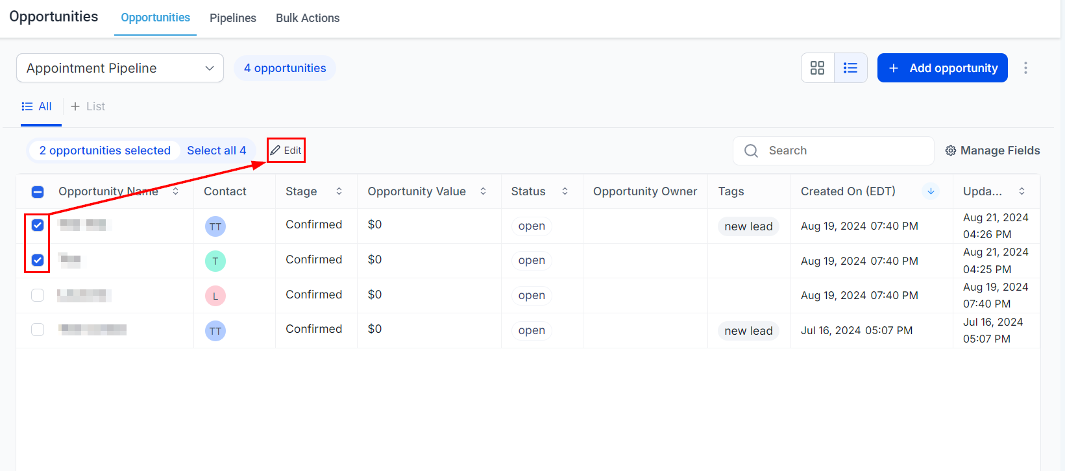Open the TT contact avatar in first row
Viewport: 1065px width, 471px height.
point(215,226)
